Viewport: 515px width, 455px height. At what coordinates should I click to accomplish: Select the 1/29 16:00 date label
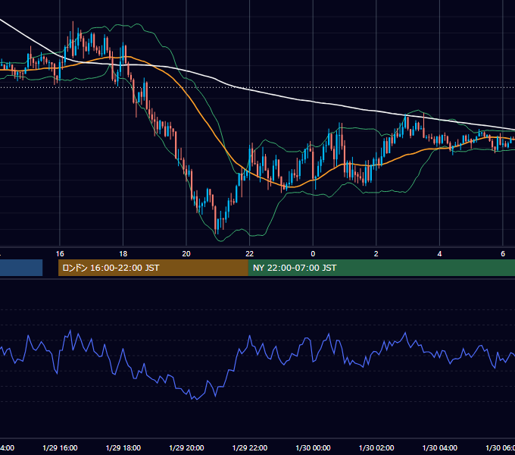click(x=60, y=447)
